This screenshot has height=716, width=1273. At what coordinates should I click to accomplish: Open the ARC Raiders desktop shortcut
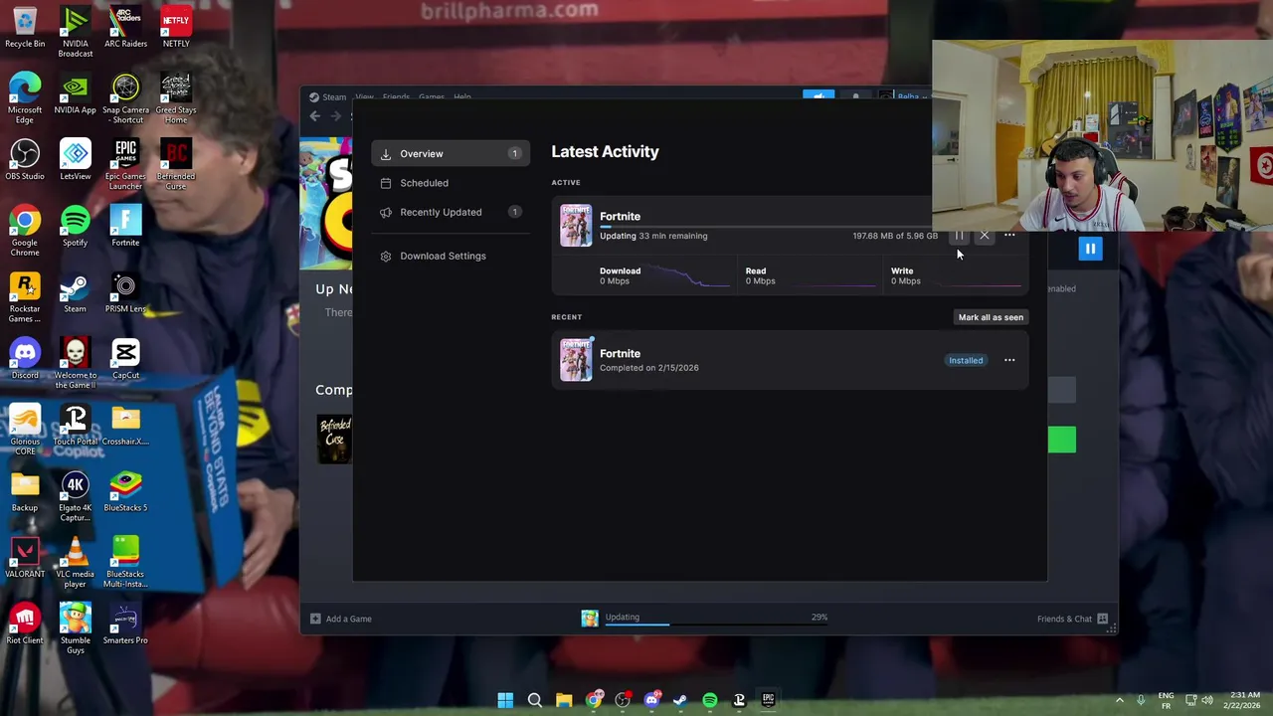125,27
